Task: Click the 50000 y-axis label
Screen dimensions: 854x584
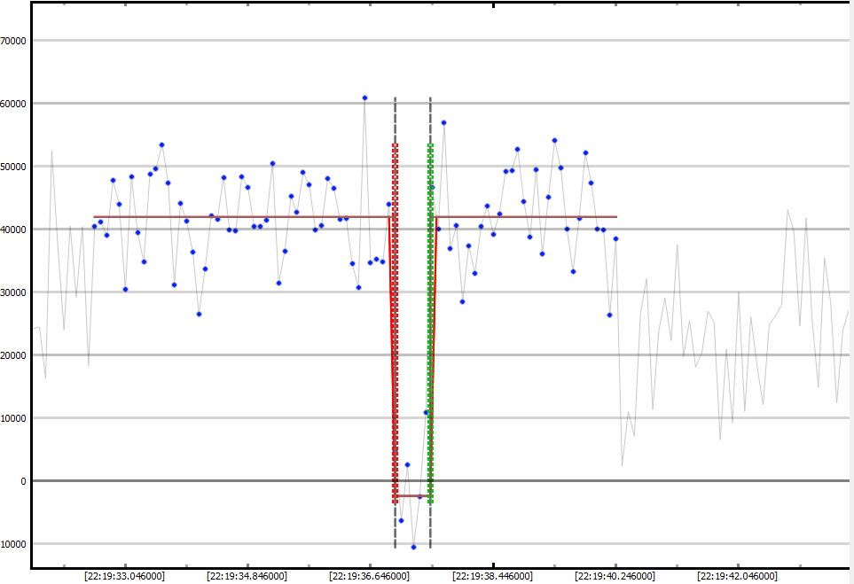Action: 14,167
